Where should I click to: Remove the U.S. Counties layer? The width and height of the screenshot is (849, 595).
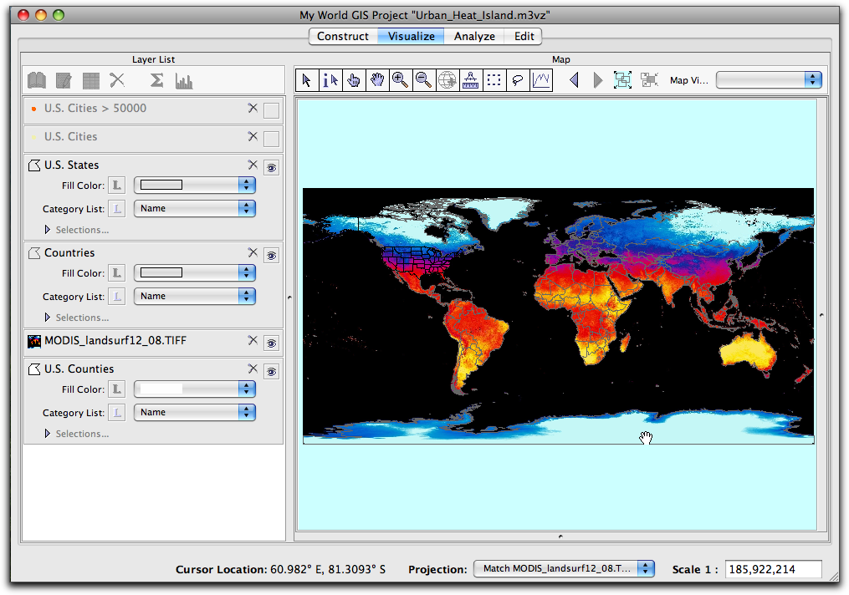pyautogui.click(x=253, y=369)
